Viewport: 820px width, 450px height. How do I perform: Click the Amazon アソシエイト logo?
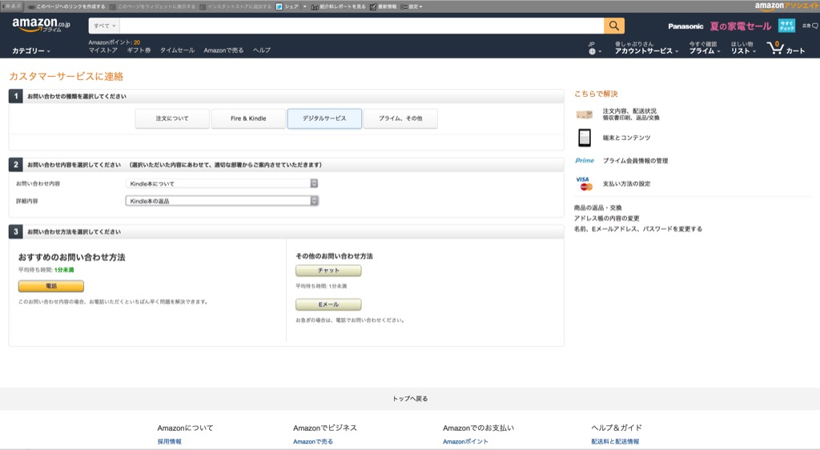pos(786,6)
